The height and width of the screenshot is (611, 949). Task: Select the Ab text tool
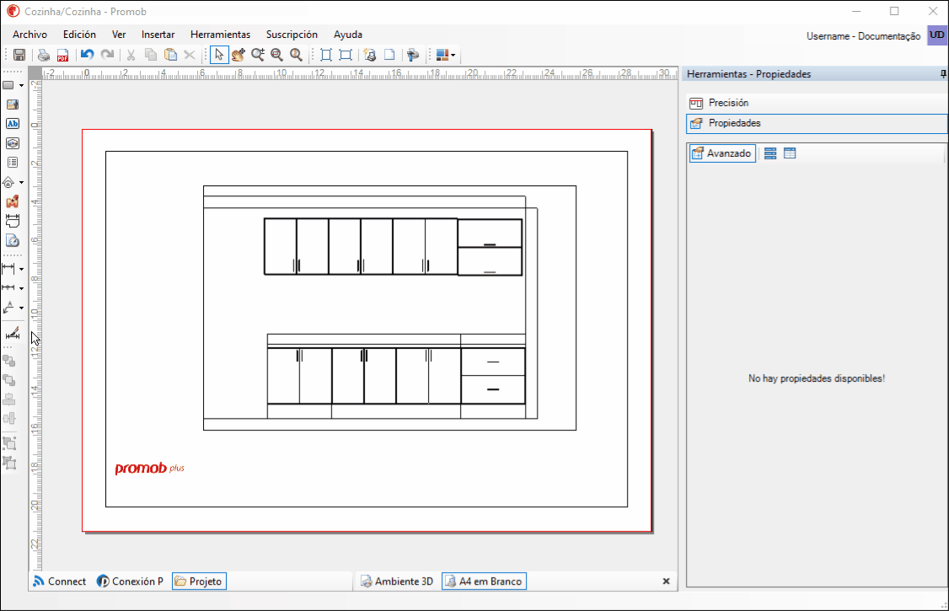(12, 123)
